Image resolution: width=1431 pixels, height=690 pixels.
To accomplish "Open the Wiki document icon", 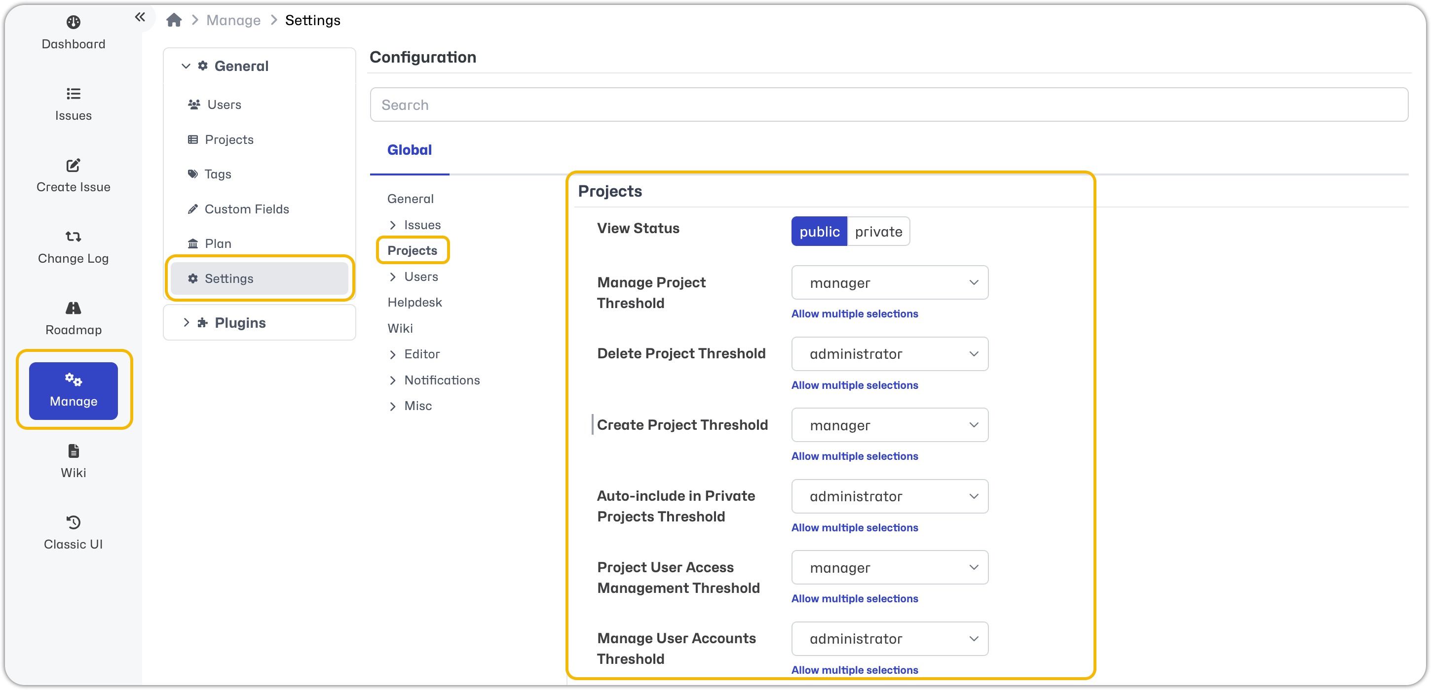I will pos(74,451).
